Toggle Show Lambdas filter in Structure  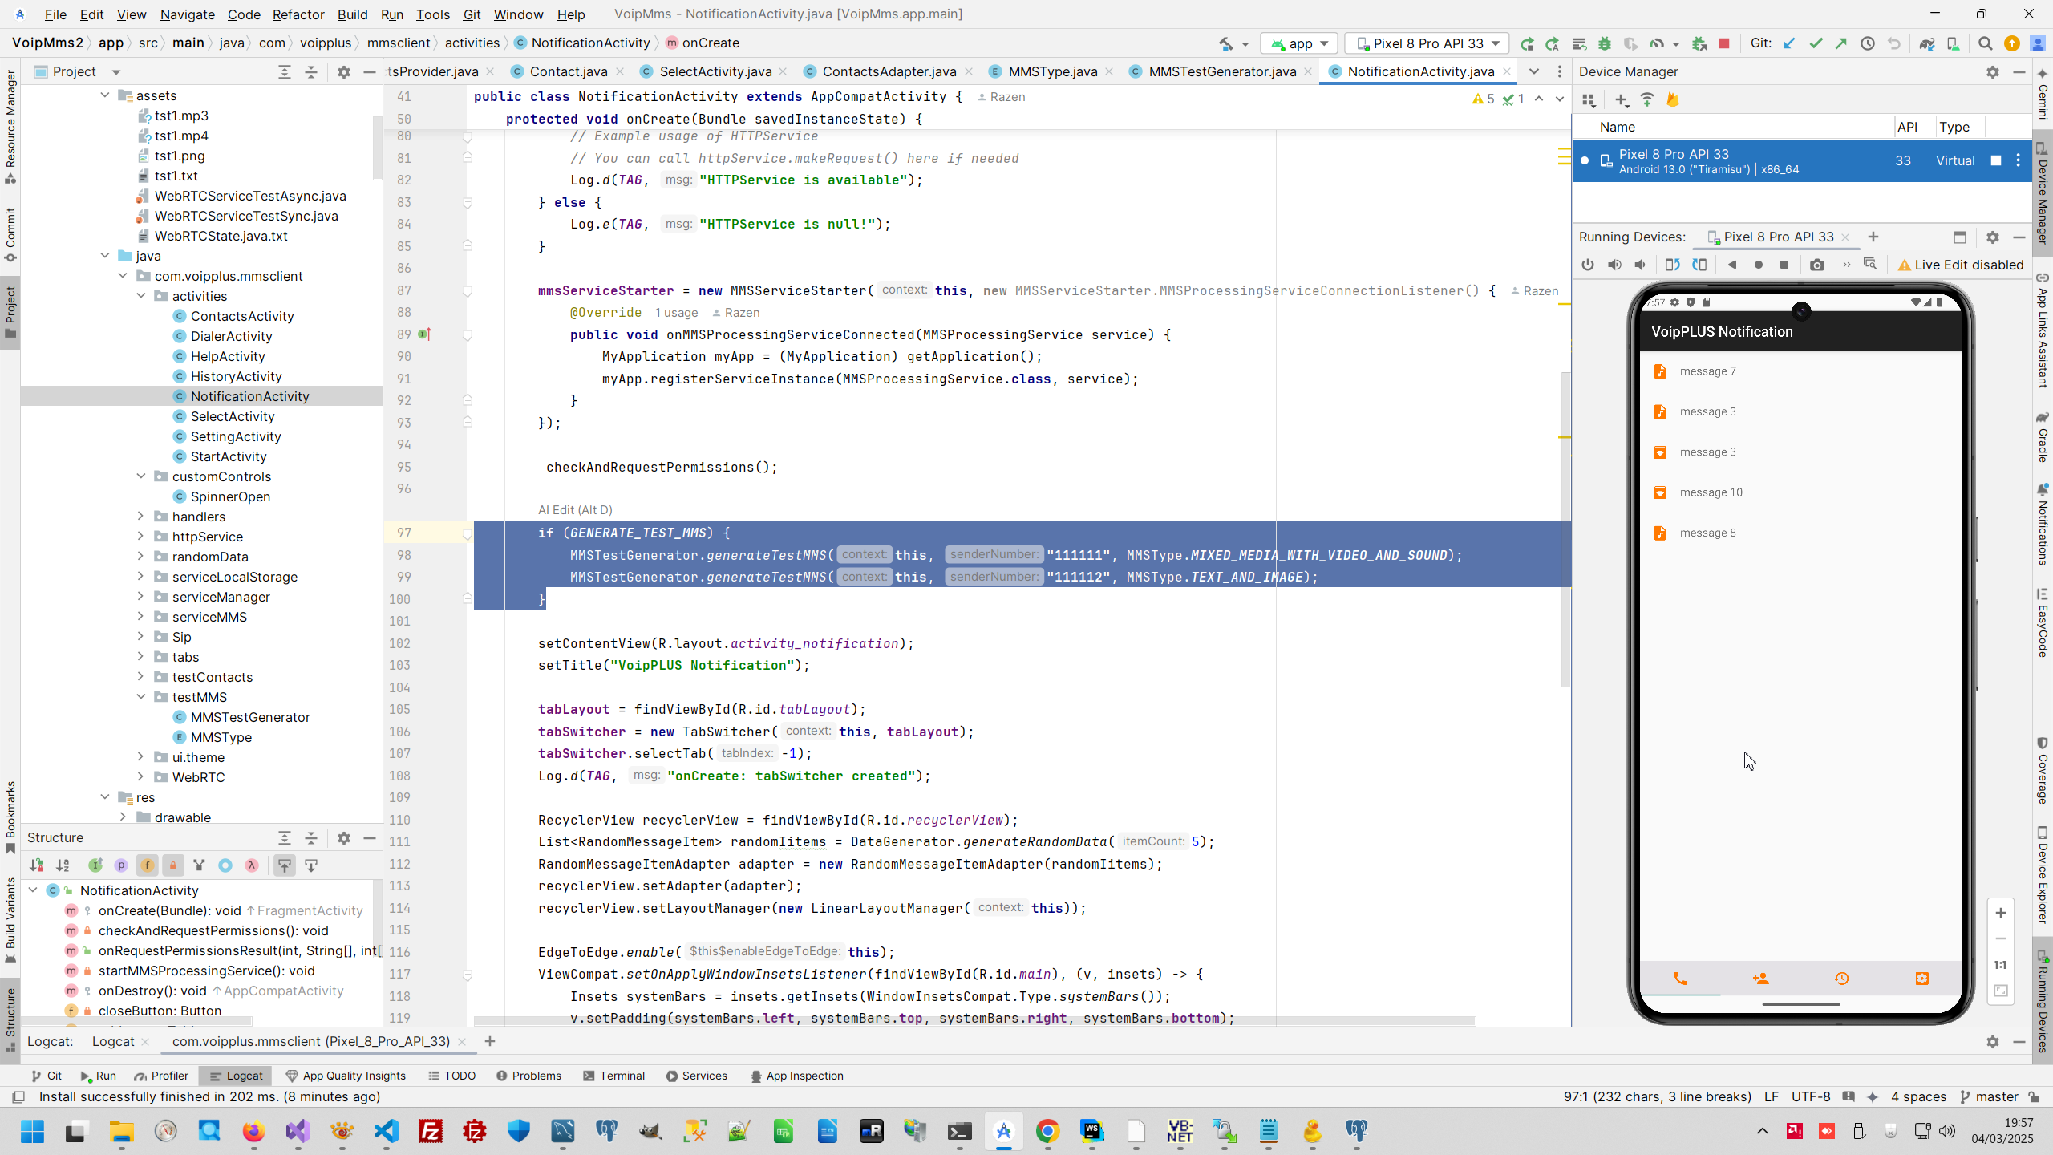(x=251, y=865)
